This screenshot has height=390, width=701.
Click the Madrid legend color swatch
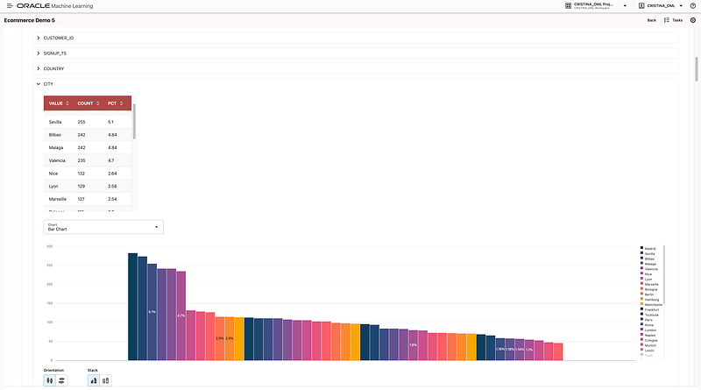click(x=642, y=248)
